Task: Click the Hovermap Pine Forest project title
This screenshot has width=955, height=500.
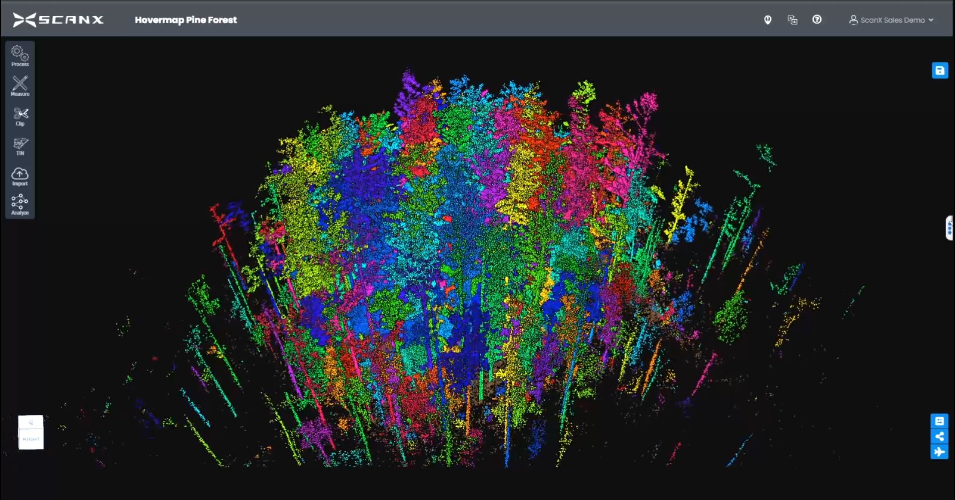Action: 185,20
